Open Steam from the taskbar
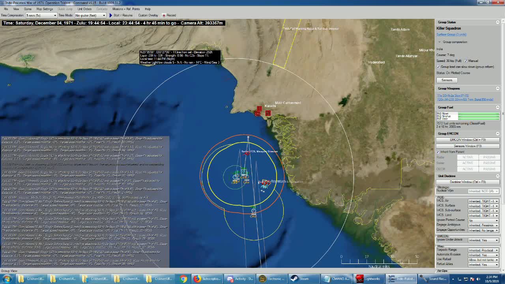This screenshot has width=505, height=284. (304, 278)
